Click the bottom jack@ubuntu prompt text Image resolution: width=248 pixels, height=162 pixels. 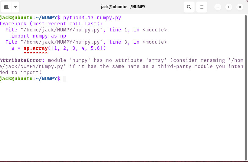[30, 79]
